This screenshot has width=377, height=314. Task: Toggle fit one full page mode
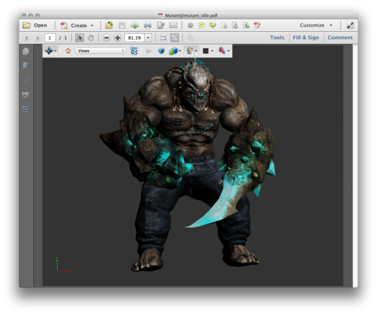click(174, 38)
